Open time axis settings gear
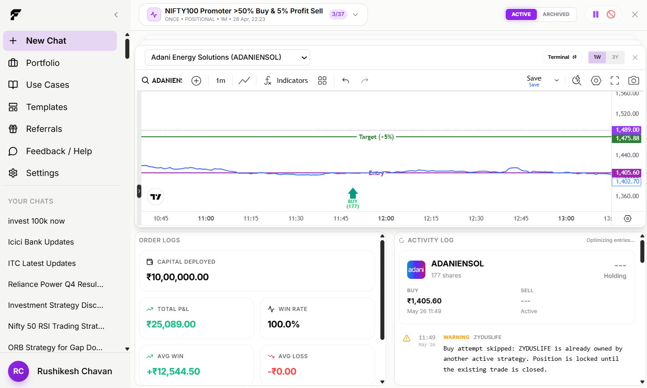Viewport: 647px width, 388px height. pyautogui.click(x=628, y=219)
